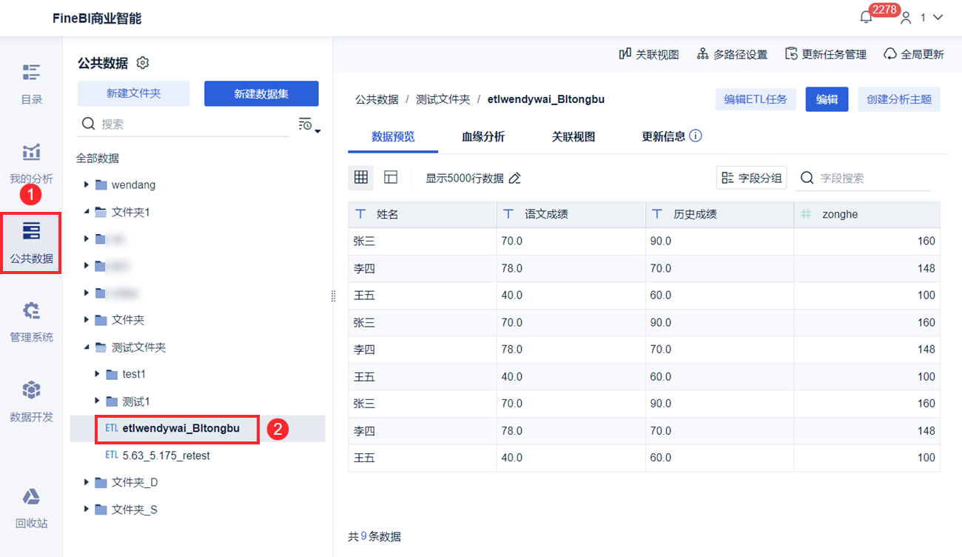Image resolution: width=962 pixels, height=557 pixels.
Task: Collapse the 测试文件夹 folder
Action: pos(87,347)
